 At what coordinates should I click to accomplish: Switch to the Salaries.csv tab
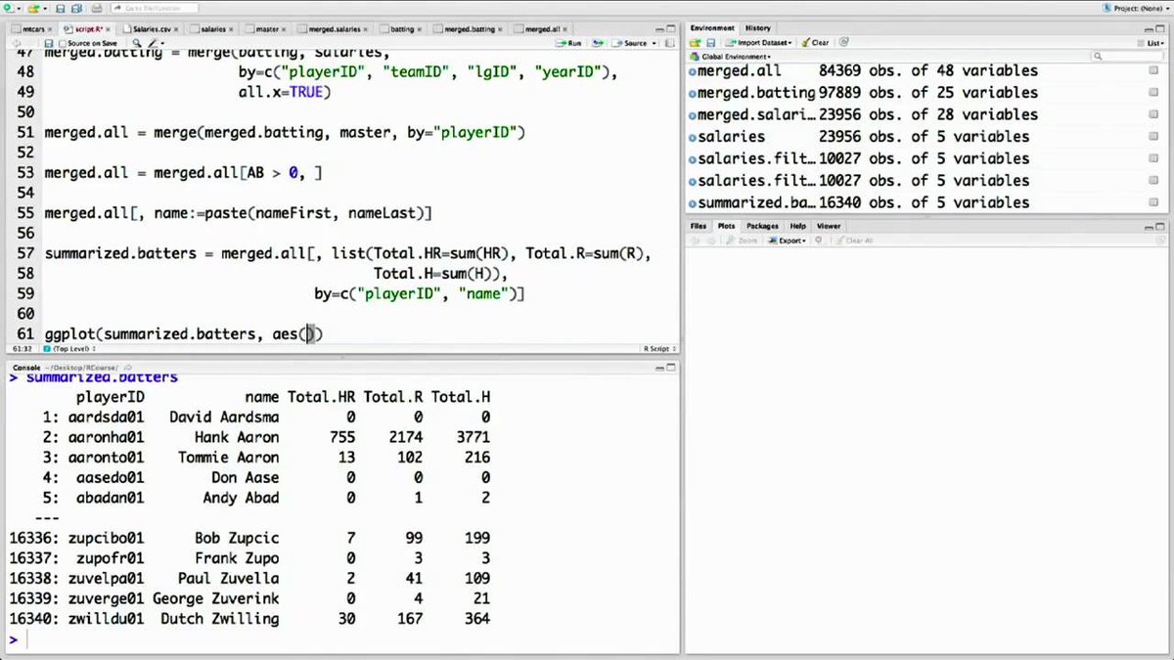(x=152, y=29)
